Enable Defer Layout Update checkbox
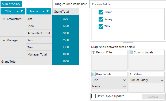 click(94, 96)
